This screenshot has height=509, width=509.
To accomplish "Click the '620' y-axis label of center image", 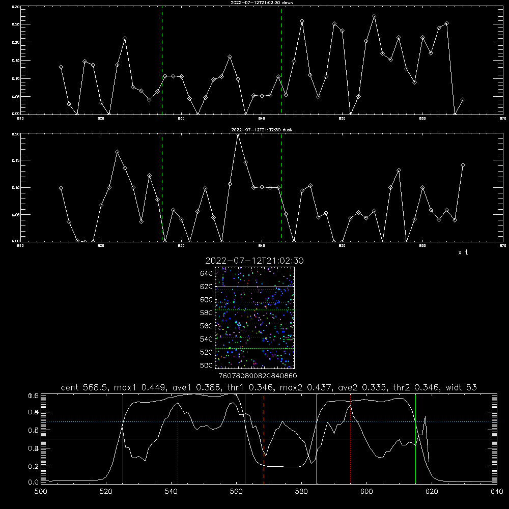I will click(x=207, y=287).
